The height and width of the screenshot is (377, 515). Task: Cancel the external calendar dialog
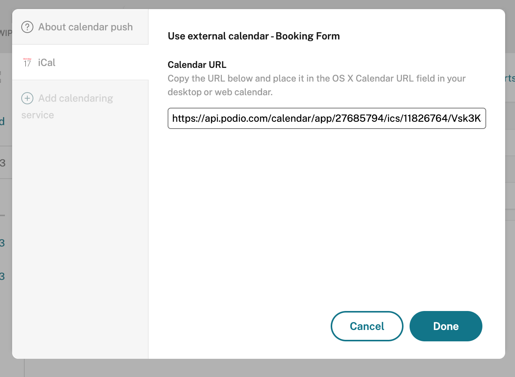point(367,326)
